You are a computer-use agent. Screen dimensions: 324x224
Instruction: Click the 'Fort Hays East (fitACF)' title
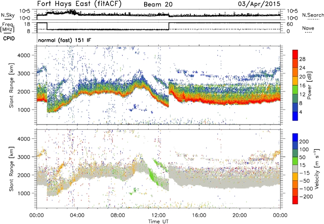tap(79, 4)
